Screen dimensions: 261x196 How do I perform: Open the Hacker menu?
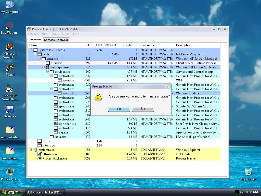pos(33,34)
